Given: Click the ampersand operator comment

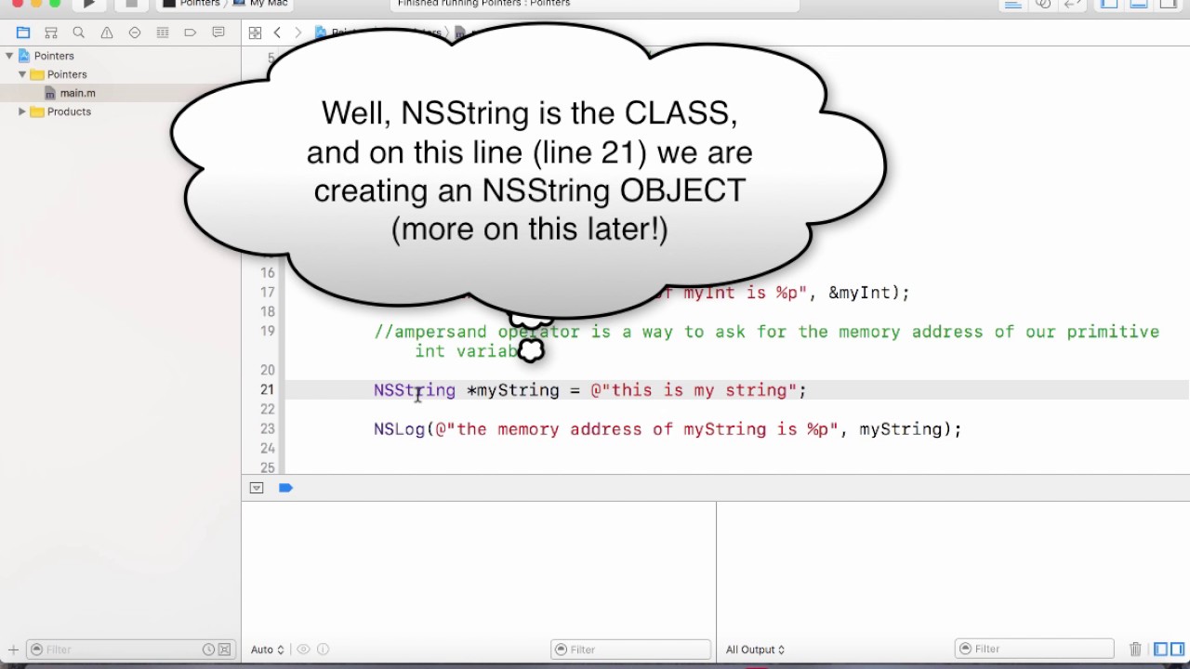Looking at the screenshot, I should [767, 341].
